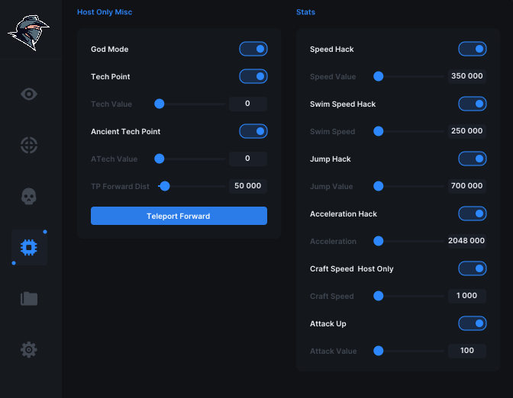Open the crosshair aim sidebar tab
Viewport: 513px width, 398px height.
click(29, 145)
